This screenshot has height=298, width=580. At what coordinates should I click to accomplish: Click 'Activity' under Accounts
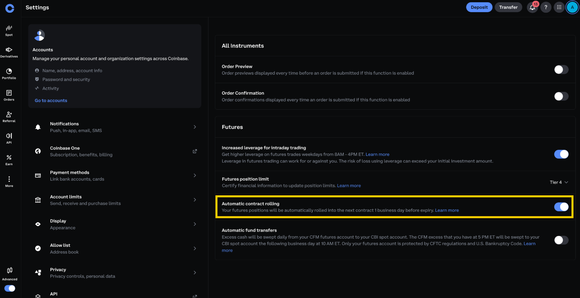(50, 88)
